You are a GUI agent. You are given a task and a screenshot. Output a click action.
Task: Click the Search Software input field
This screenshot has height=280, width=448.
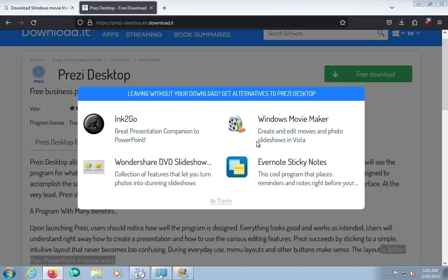point(320,34)
